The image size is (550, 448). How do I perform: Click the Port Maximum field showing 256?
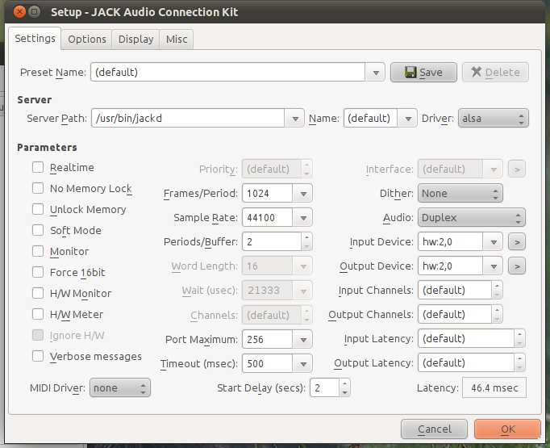[267, 340]
